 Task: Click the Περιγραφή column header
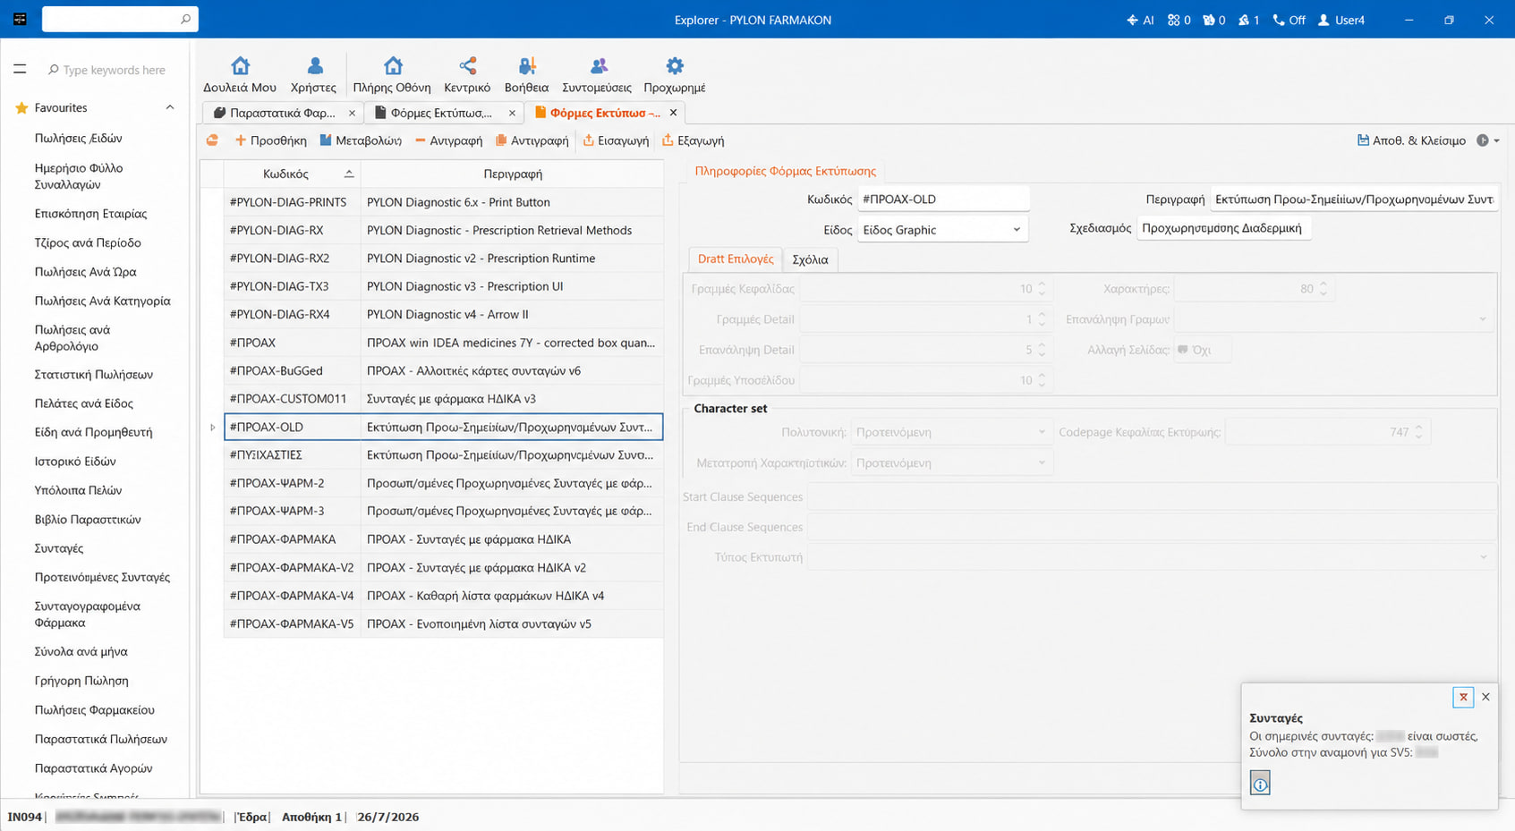[513, 174]
